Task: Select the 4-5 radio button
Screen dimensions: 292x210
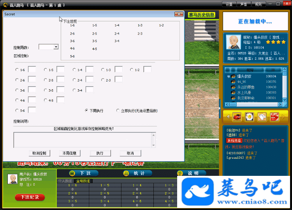Action: 46,100
